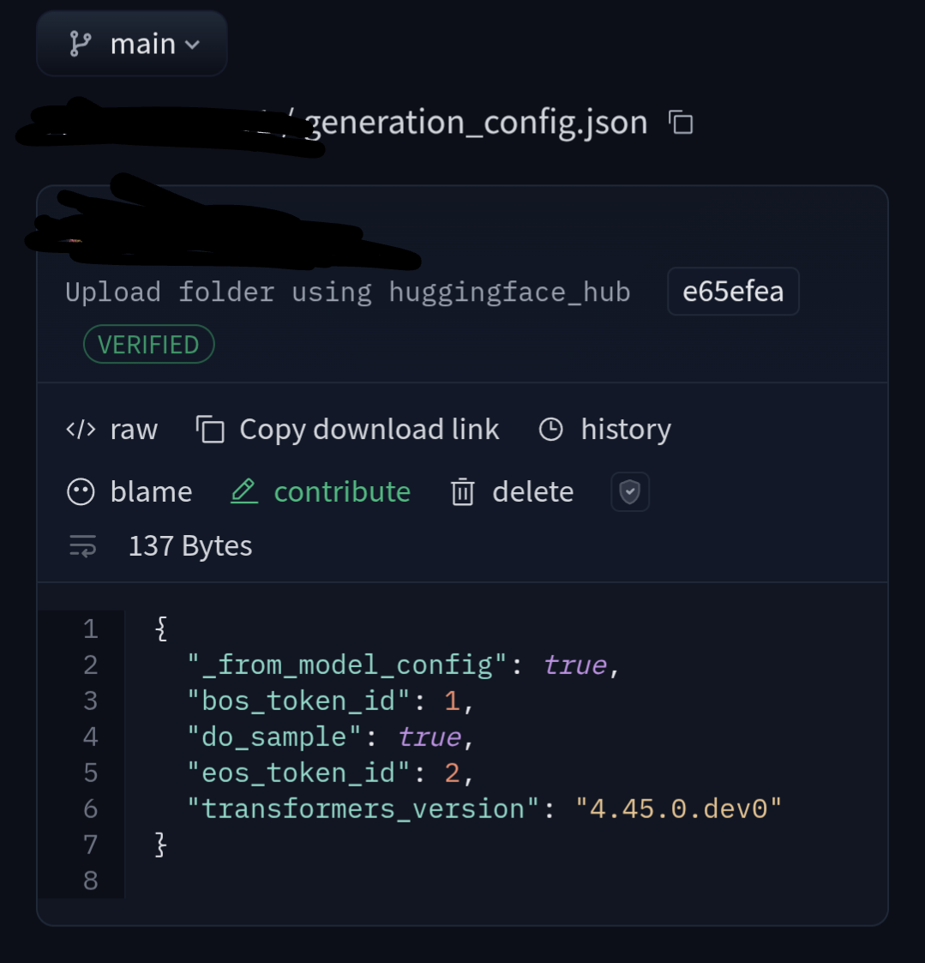Click the history clock icon

click(550, 430)
